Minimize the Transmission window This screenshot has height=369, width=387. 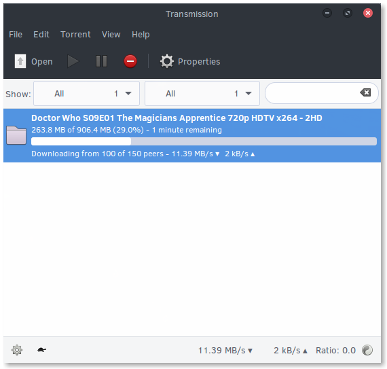[x=327, y=13]
